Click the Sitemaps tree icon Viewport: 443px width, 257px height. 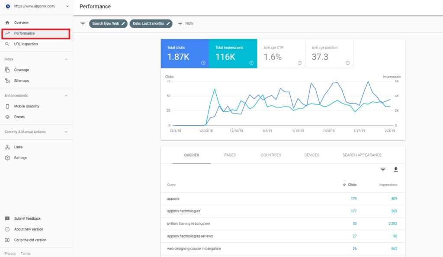pos(7,81)
